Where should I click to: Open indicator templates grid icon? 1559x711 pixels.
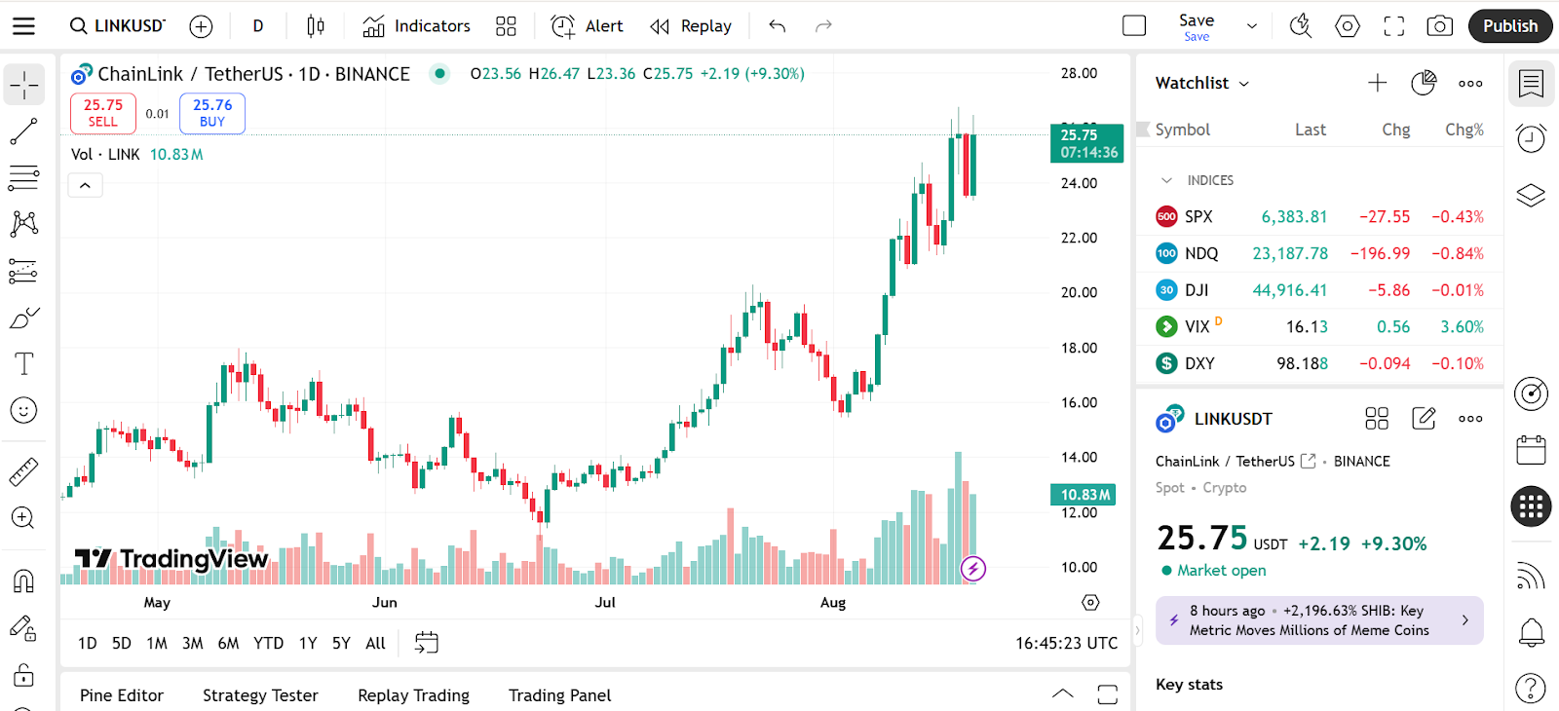tap(506, 26)
